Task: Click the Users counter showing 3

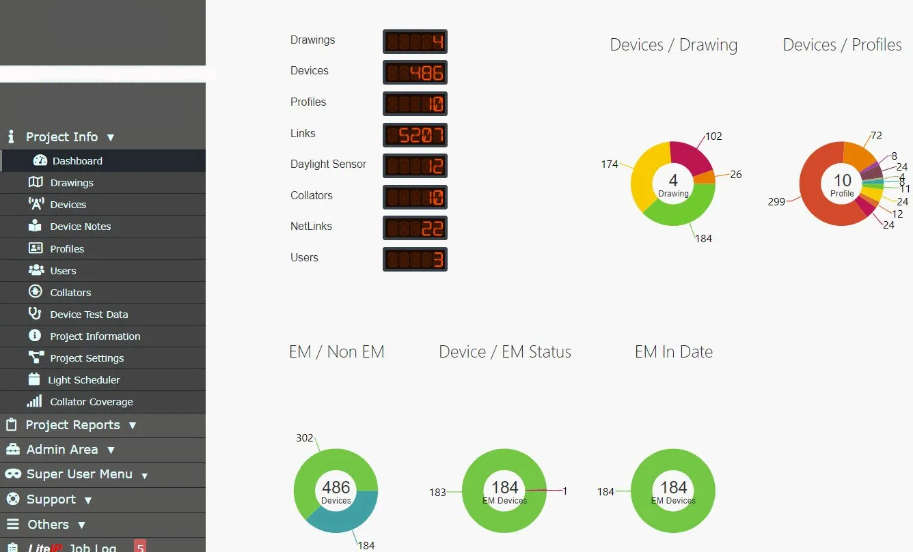Action: [x=415, y=259]
